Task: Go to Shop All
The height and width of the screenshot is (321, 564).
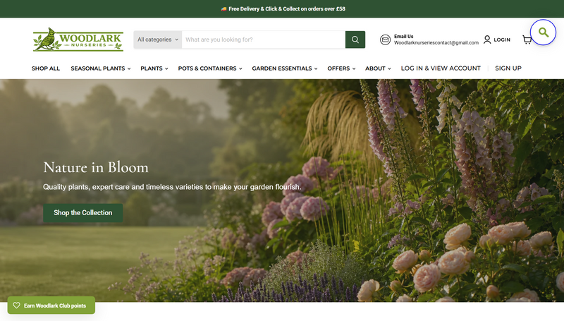Action: coord(46,68)
